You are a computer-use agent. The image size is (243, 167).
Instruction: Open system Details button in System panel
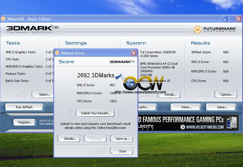click(170, 95)
